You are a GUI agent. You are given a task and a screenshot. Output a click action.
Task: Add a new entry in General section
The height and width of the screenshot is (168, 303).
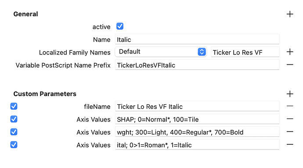pyautogui.click(x=290, y=14)
